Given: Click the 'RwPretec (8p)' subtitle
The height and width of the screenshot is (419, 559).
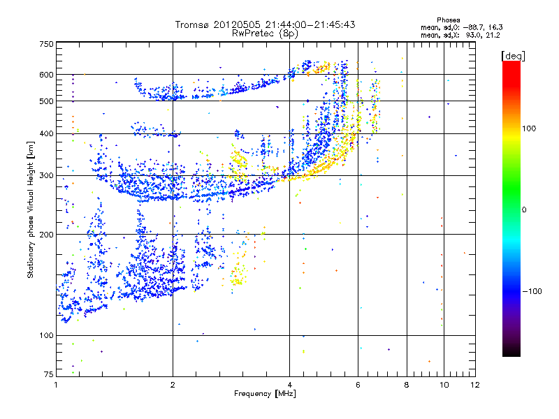Looking at the screenshot, I should point(265,34).
